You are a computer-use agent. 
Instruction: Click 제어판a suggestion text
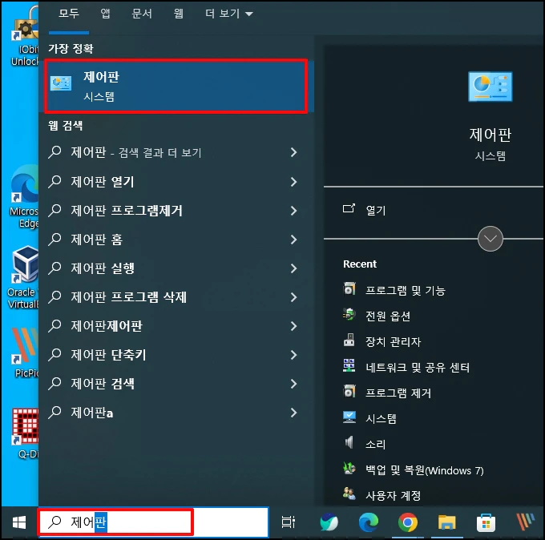pos(91,413)
